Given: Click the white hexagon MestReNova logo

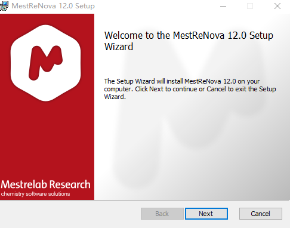Looking at the screenshot, I should (46, 63).
